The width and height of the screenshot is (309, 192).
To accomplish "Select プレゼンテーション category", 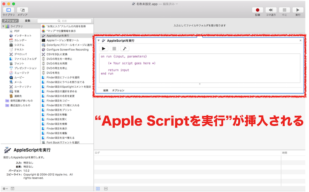I will click(25, 68).
